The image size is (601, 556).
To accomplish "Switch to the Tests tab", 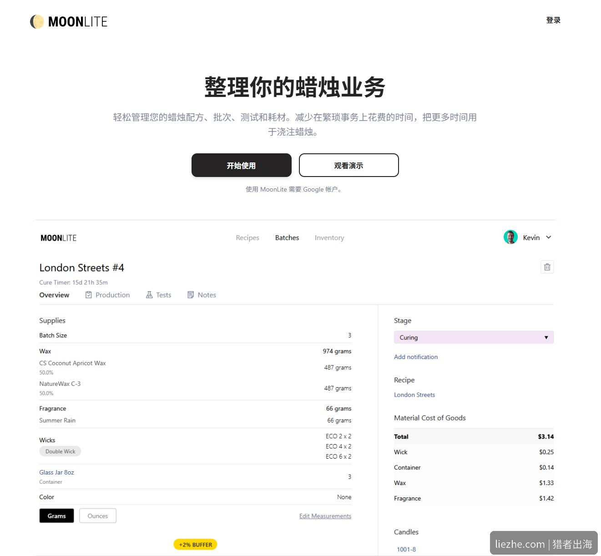I will tap(158, 295).
